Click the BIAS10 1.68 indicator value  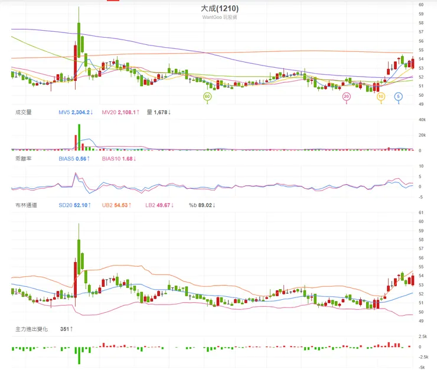(119, 159)
